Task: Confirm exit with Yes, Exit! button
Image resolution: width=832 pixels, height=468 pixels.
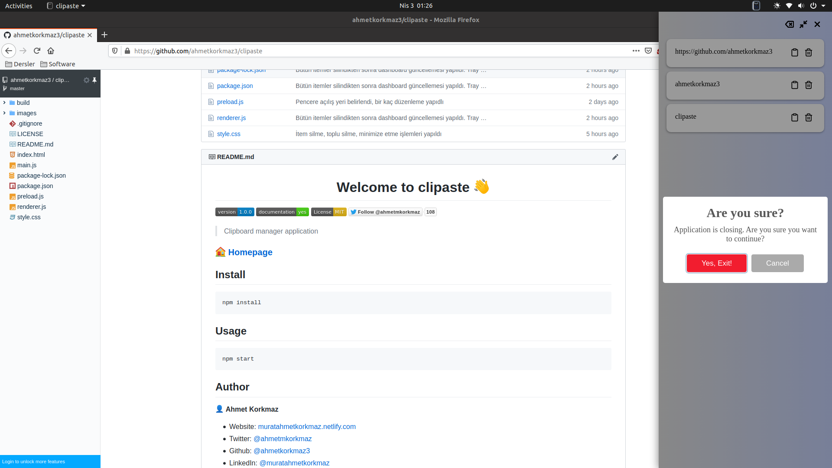Action: 717,263
